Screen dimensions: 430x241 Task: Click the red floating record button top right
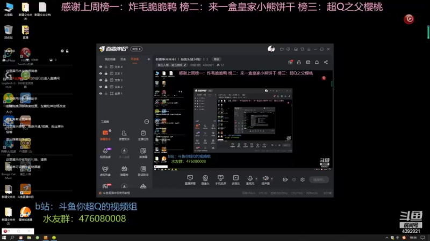pos(409,19)
